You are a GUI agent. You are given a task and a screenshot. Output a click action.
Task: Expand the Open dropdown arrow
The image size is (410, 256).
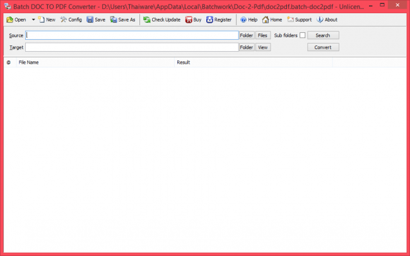coord(33,20)
